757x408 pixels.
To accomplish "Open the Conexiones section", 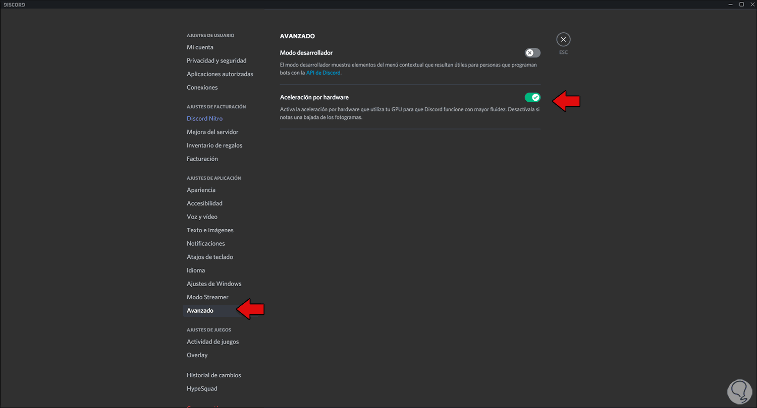I will 202,87.
